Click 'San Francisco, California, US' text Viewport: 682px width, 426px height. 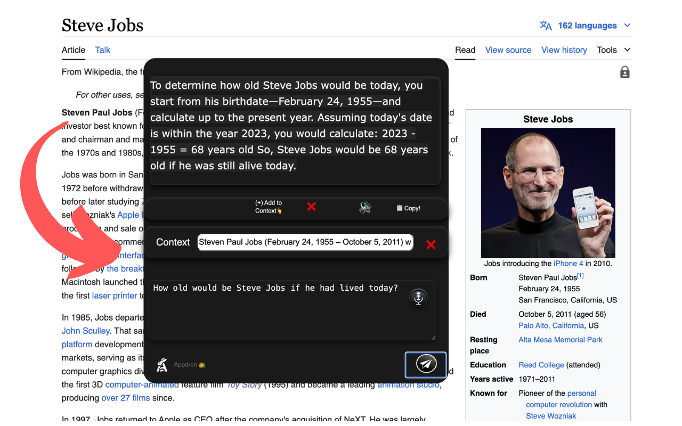(x=568, y=300)
